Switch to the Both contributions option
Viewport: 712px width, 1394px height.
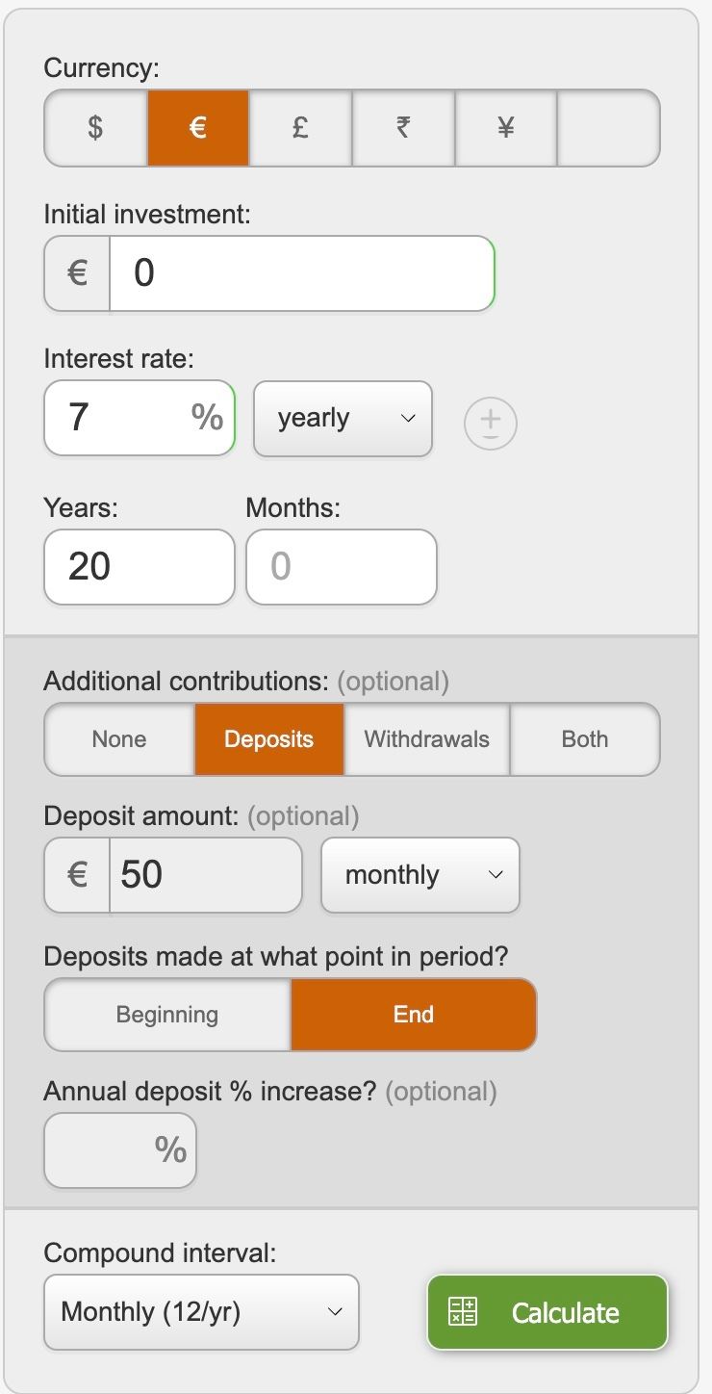(x=585, y=739)
